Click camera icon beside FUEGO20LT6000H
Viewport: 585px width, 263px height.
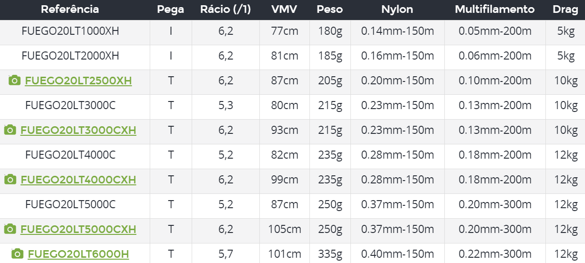[x=17, y=254]
